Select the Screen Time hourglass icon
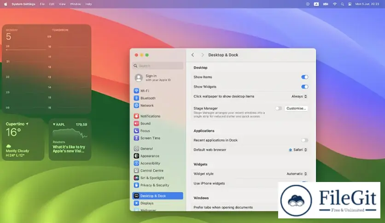This screenshot has width=385, height=223. coord(136,138)
